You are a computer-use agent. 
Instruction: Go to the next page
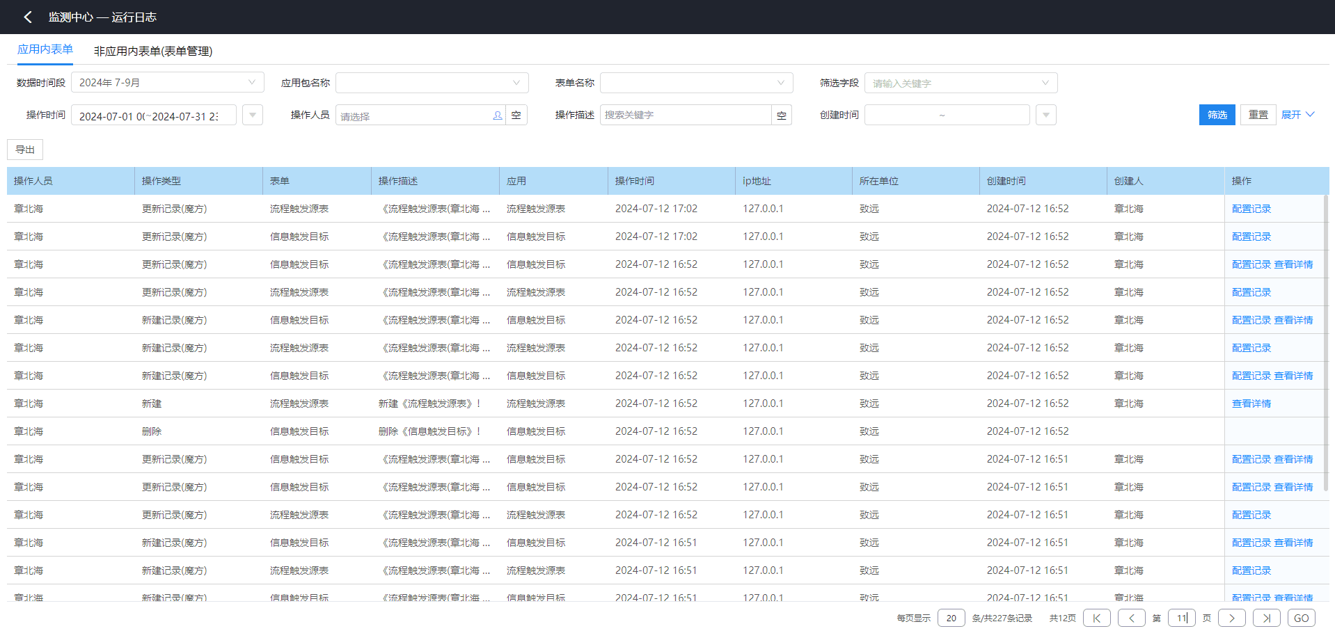coord(1232,618)
